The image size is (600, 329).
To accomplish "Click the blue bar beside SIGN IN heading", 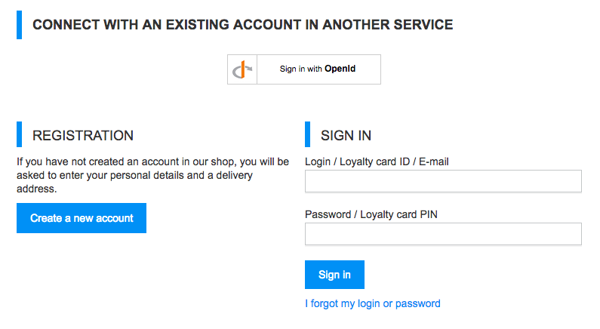I will [308, 135].
